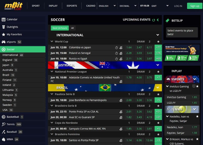This screenshot has width=203, height=145.
Task: Click the Betslip ticket icon
Action: coord(168,20)
